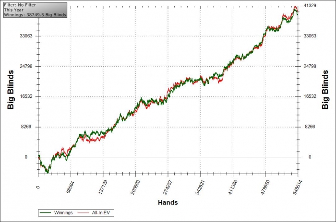Click right axis label 16532
Viewport: 336px width, 222px height.
(x=310, y=96)
